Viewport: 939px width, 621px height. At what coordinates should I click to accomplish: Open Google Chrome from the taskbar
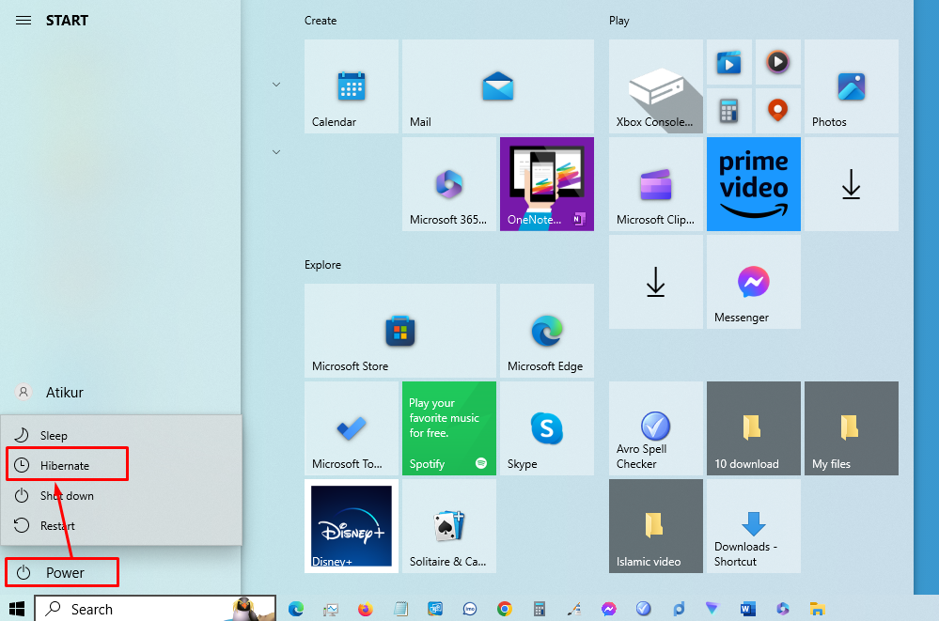(504, 609)
